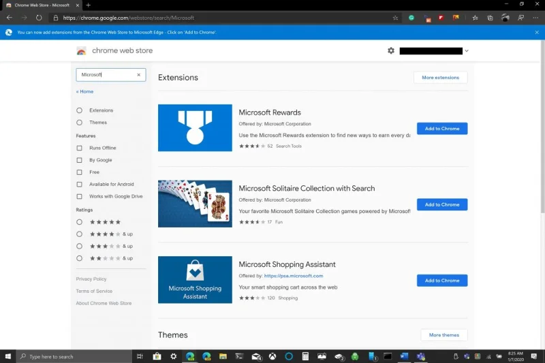This screenshot has height=363, width=545.
Task: Open the Chrome Web Store settings gear
Action: [391, 50]
